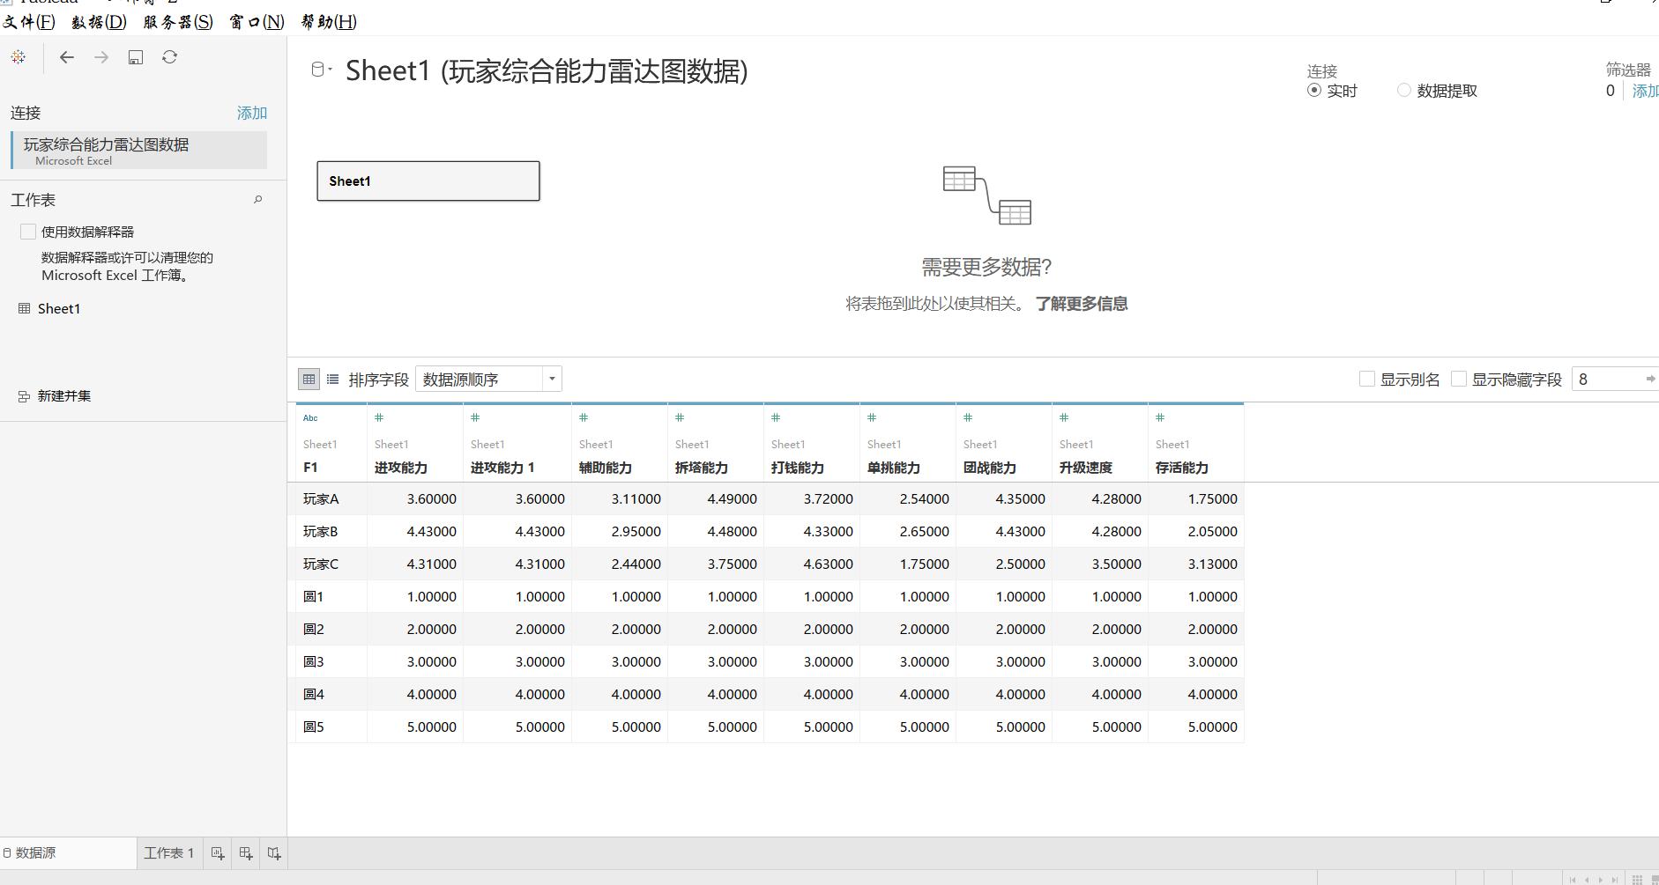Select the 数据提取 radio button
Screen dimensions: 1659x885
click(x=1404, y=91)
